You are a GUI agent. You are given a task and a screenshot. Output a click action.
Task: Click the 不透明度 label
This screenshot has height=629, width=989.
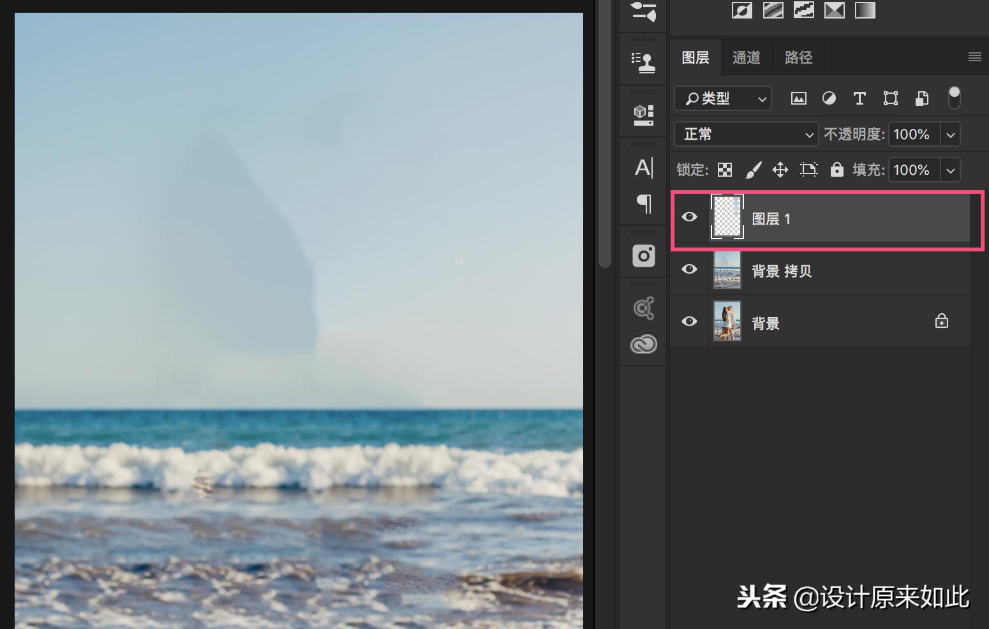pyautogui.click(x=854, y=134)
